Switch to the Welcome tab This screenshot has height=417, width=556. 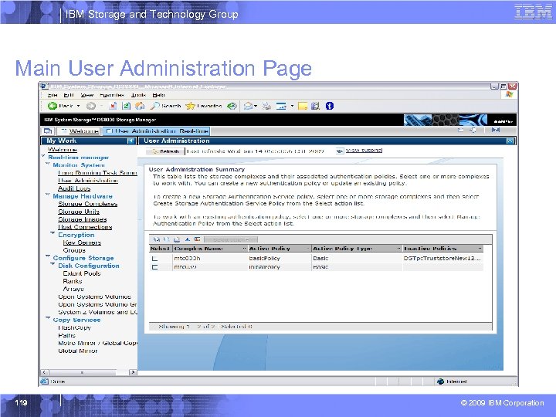click(79, 131)
